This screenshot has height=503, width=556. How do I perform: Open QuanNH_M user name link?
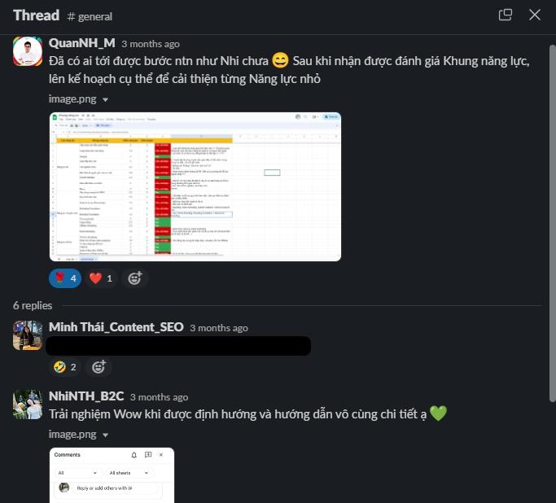click(x=82, y=43)
